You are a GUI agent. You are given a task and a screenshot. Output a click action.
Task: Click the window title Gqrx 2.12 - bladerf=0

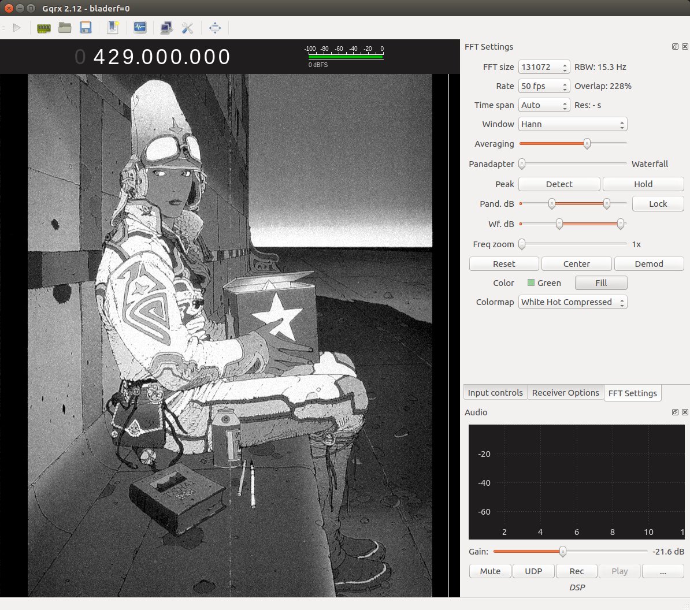86,8
